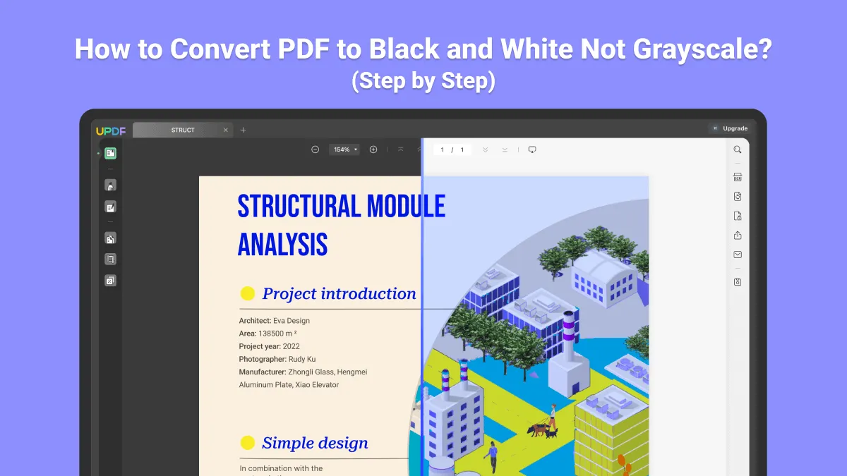Share the document via share icon
The width and height of the screenshot is (847, 476).
point(738,236)
